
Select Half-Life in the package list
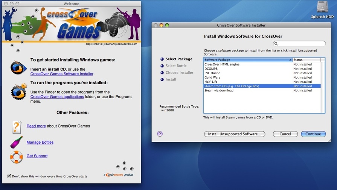(262, 82)
